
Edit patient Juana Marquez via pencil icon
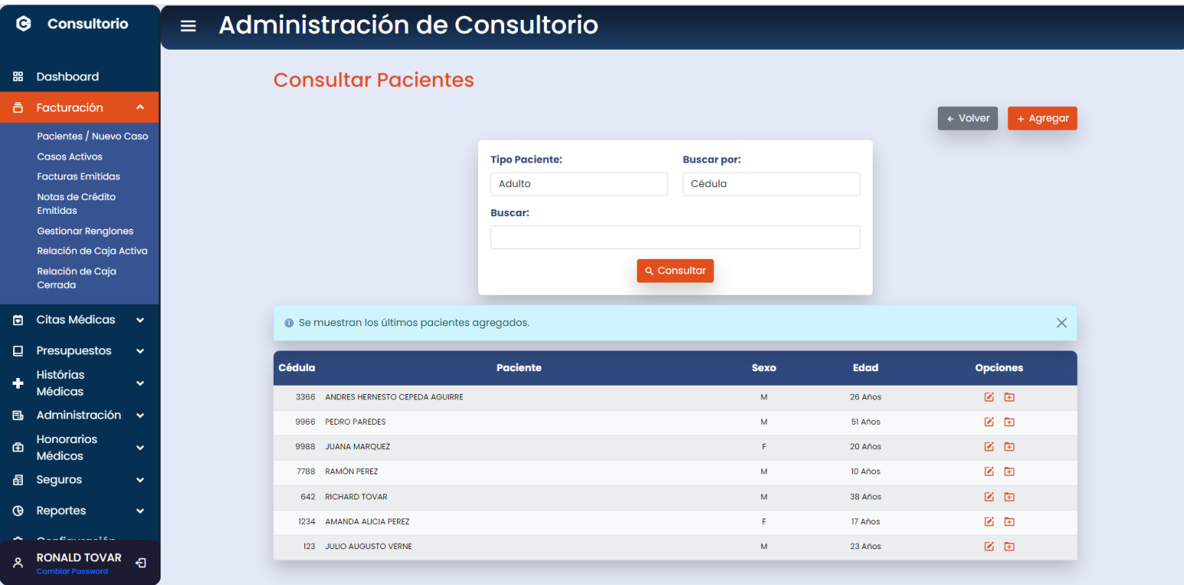[989, 447]
